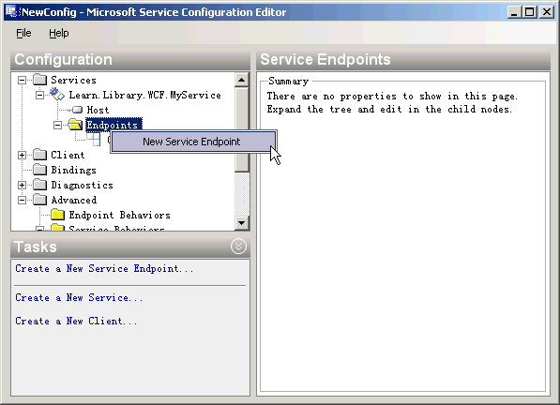Click the Endpoint Behaviors folder icon

57,215
